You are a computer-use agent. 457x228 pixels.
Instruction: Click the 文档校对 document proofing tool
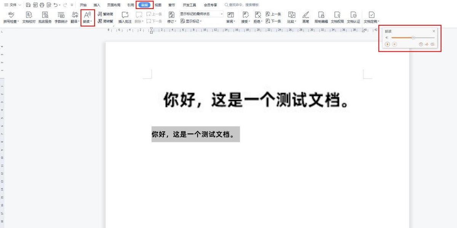pos(28,17)
